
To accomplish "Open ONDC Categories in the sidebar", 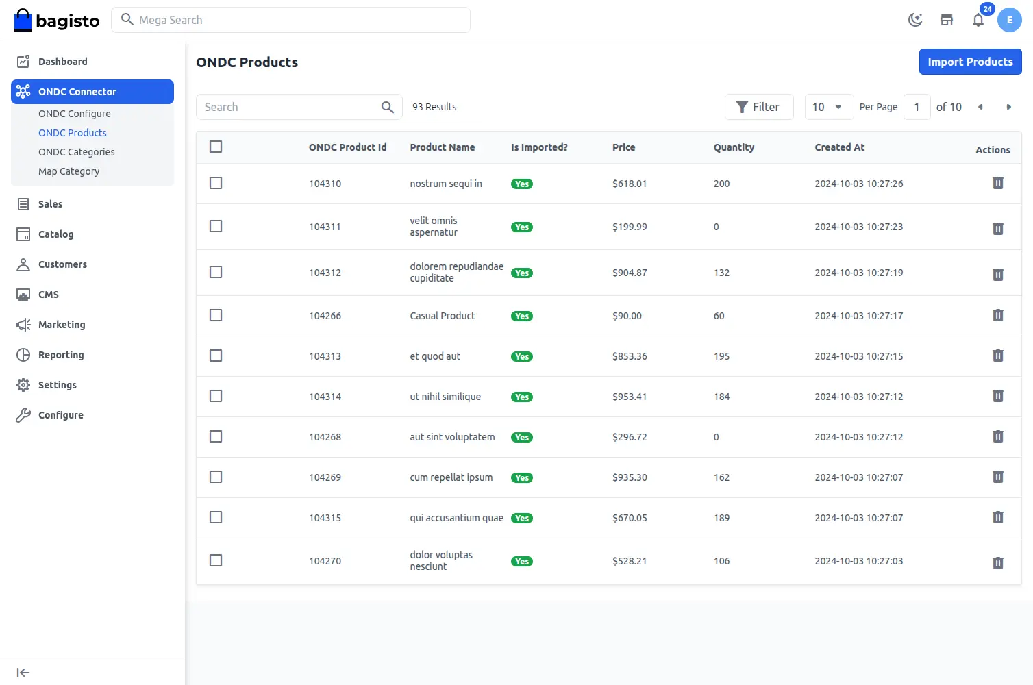I will [x=76, y=151].
